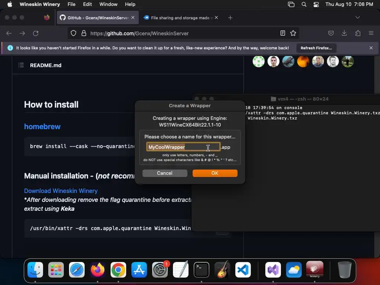
Task: Go back in Firefox
Action: coord(9,33)
